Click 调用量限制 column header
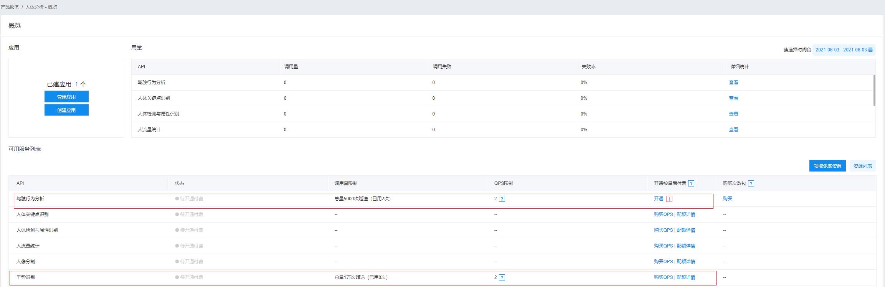 (x=346, y=183)
